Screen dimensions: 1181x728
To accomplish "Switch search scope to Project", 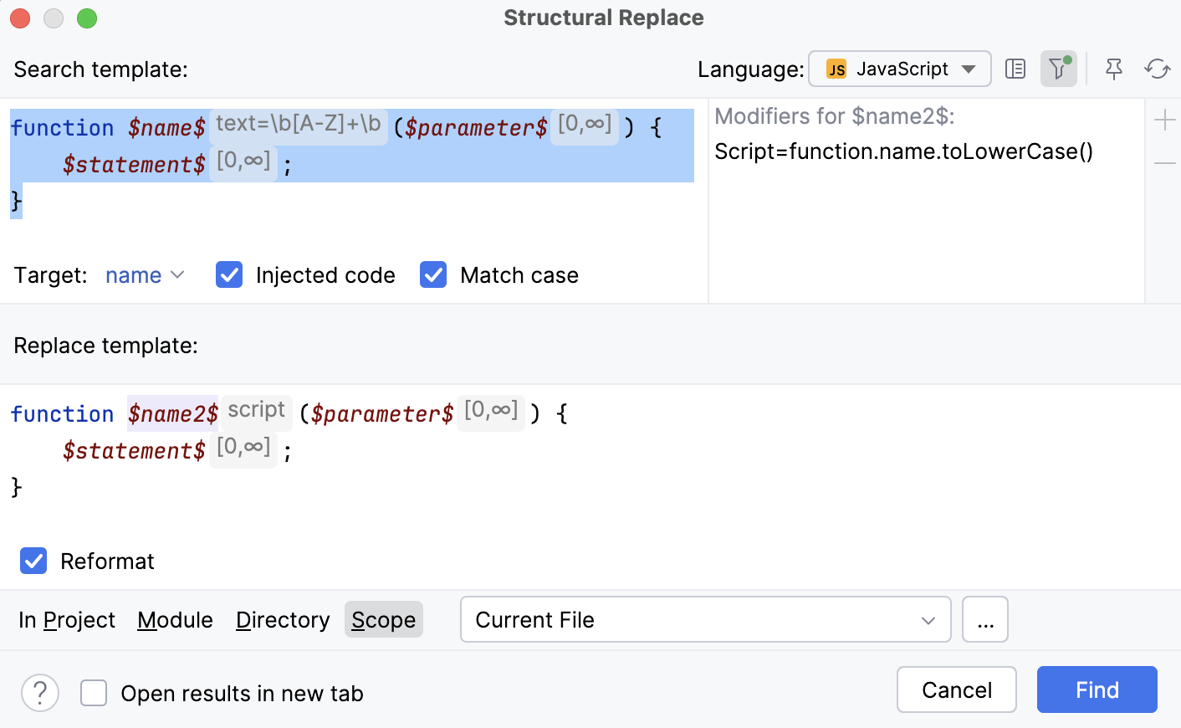I will click(x=66, y=619).
